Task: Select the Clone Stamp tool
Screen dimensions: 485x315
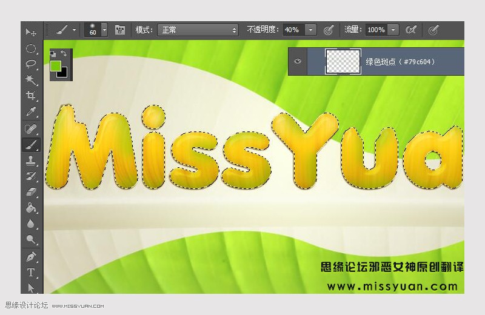Action: 31,161
